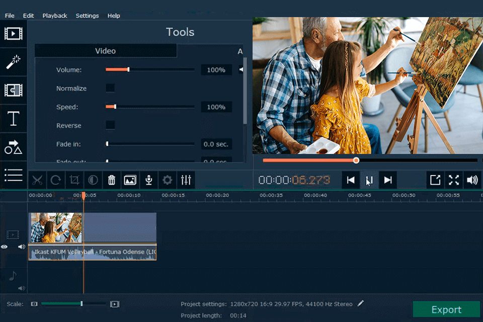Screen dimensions: 483x322
Task: Select the Video tab in Tools
Action: click(106, 51)
